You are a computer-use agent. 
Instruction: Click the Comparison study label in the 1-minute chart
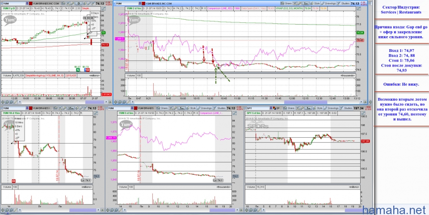[x=220, y=8]
